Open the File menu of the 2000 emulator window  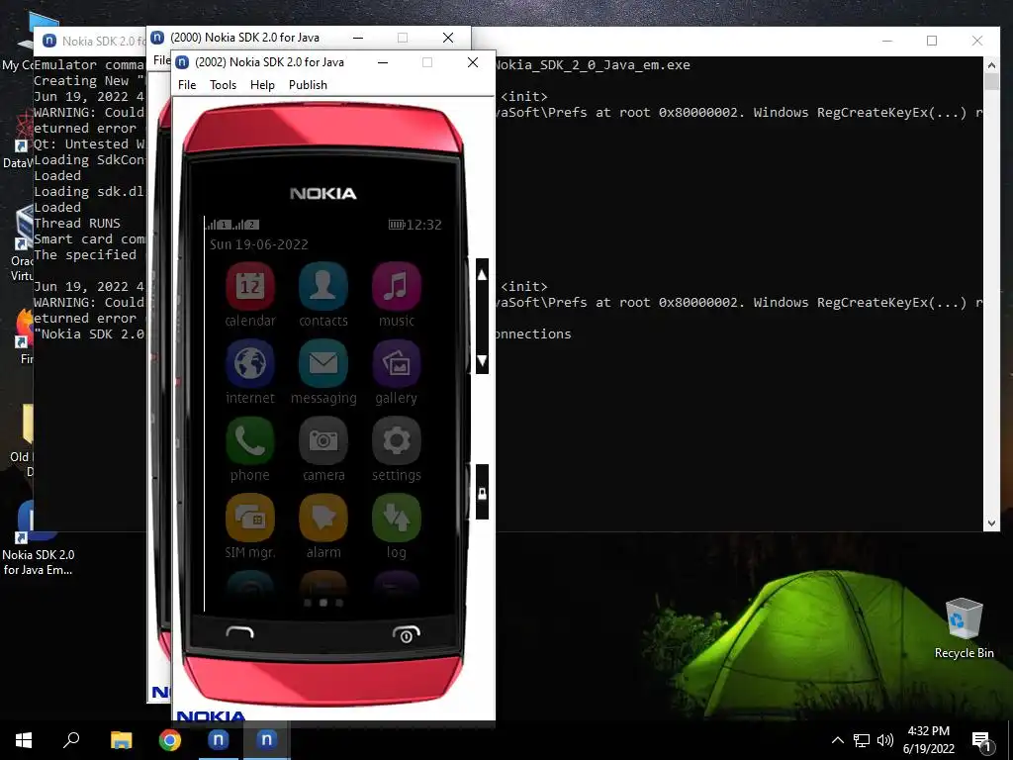[161, 60]
